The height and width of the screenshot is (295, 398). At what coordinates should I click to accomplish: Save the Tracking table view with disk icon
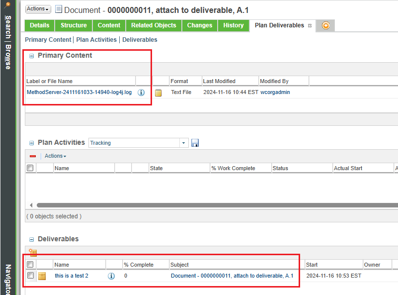(x=195, y=143)
